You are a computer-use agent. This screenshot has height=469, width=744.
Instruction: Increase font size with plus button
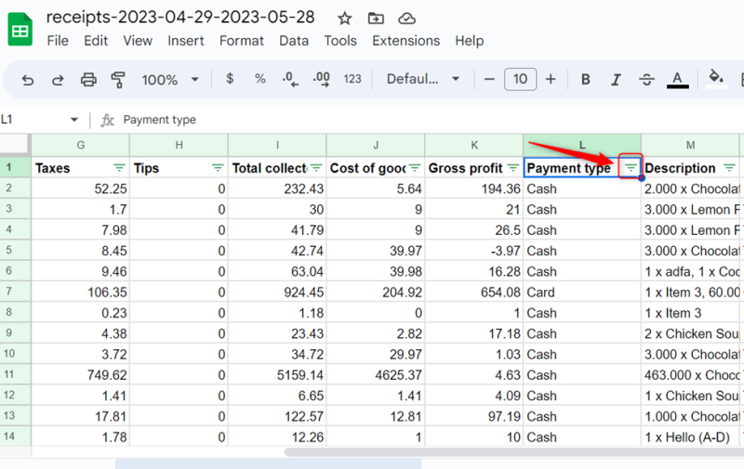pos(551,80)
